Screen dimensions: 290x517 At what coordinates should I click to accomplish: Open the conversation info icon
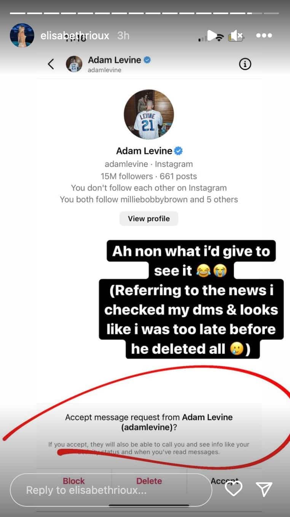tap(245, 64)
